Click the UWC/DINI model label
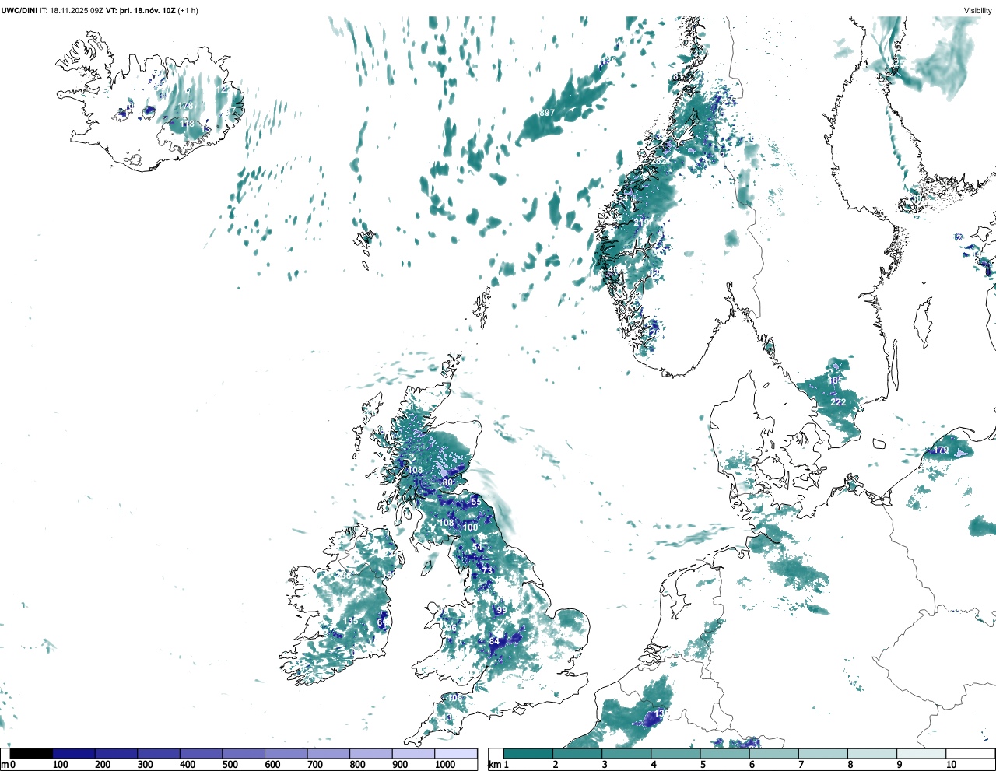Screen dimensions: 996x771 (x=19, y=11)
